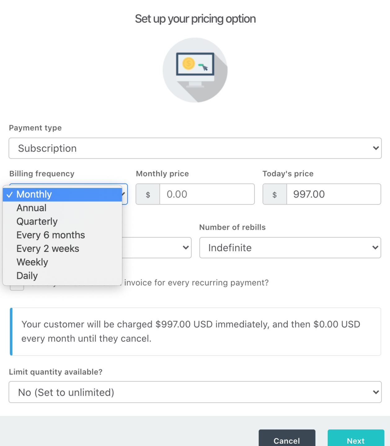Select Monthly billing frequency option
This screenshot has height=446, width=390.
click(x=34, y=194)
